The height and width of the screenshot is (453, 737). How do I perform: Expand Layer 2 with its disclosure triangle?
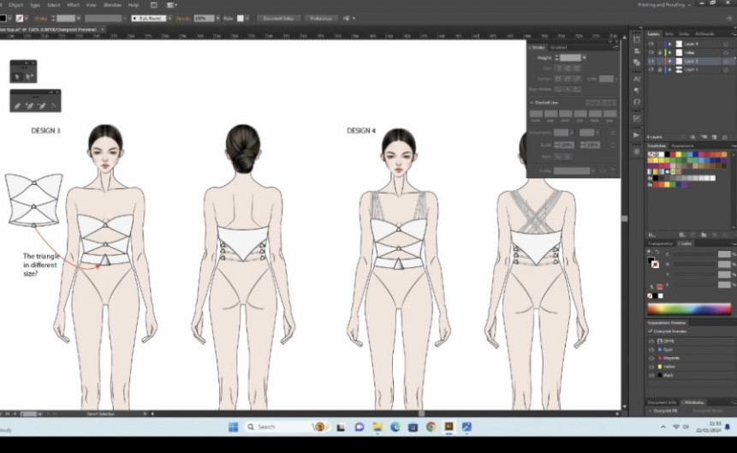tap(670, 62)
